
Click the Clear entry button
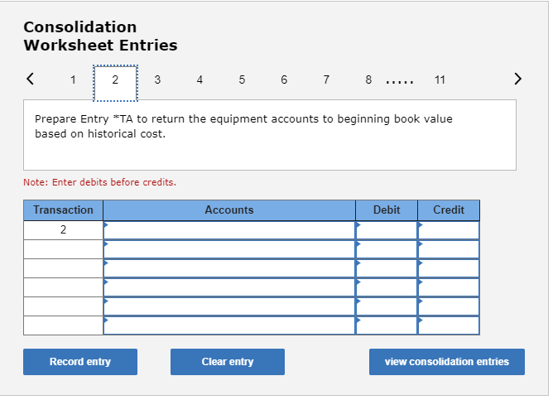(228, 362)
